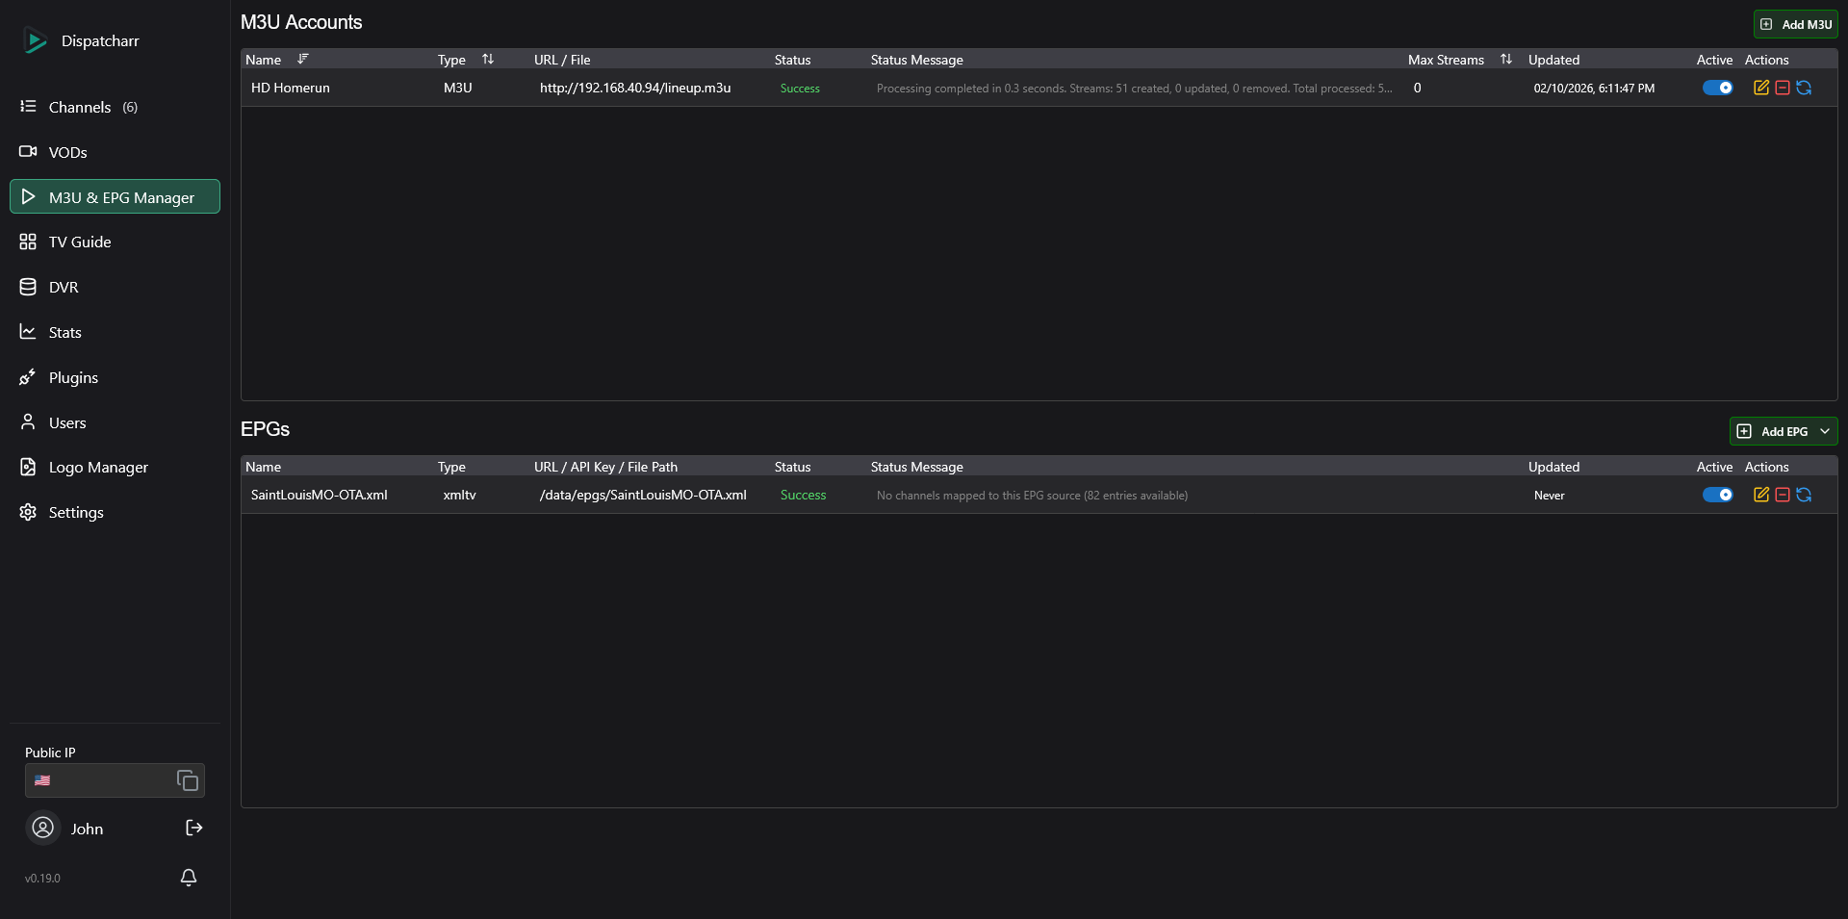The image size is (1848, 919).
Task: Delete the SaintLouisMO-OTA.xml EPG
Action: pos(1783,495)
